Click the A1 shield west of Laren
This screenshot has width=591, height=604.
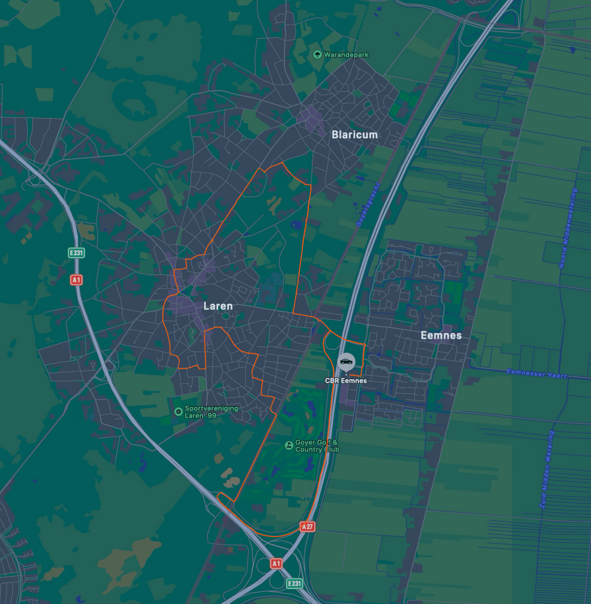point(76,280)
